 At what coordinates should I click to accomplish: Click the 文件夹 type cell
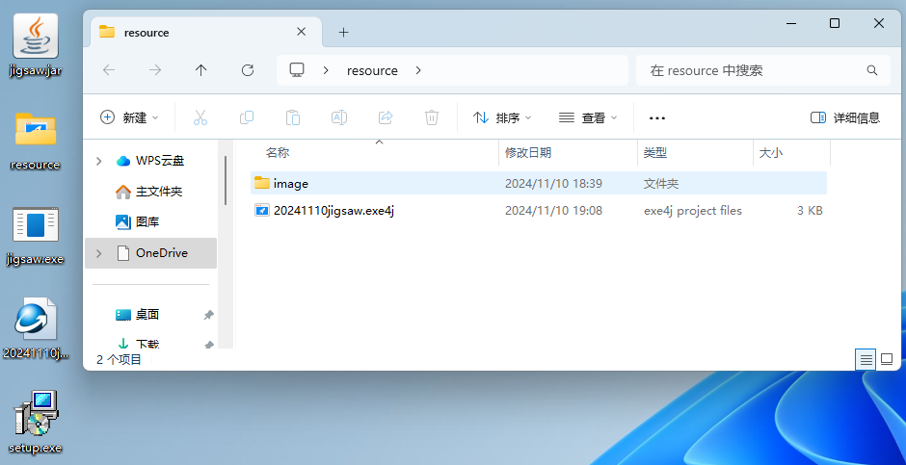coord(661,184)
